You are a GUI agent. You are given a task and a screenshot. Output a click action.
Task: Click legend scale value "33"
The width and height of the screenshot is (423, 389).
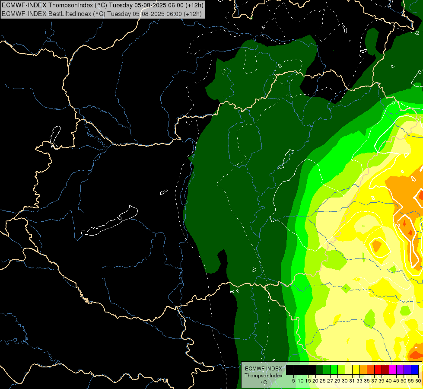(x=359, y=381)
